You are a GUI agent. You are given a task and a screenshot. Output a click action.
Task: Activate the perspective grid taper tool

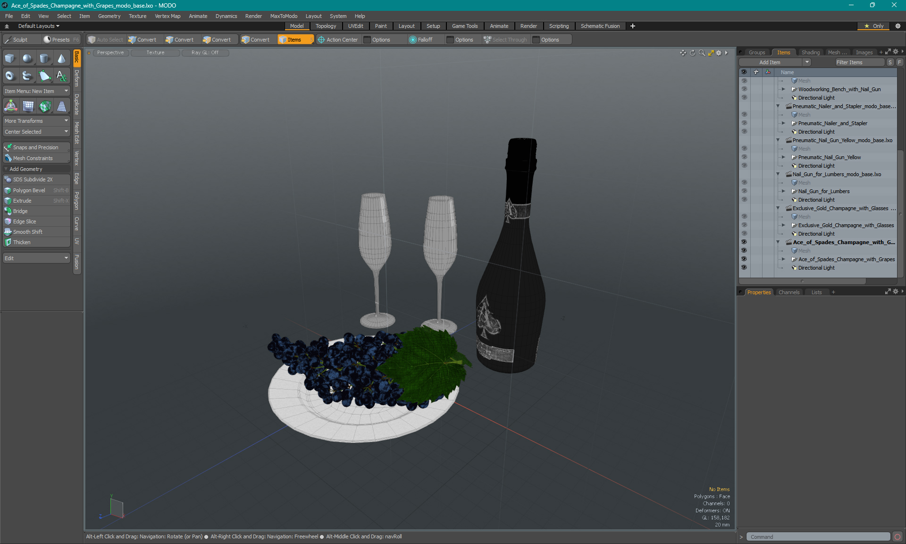[61, 106]
